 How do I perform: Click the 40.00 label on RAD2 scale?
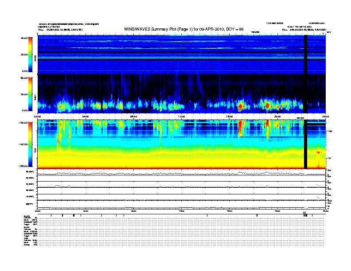click(24, 38)
